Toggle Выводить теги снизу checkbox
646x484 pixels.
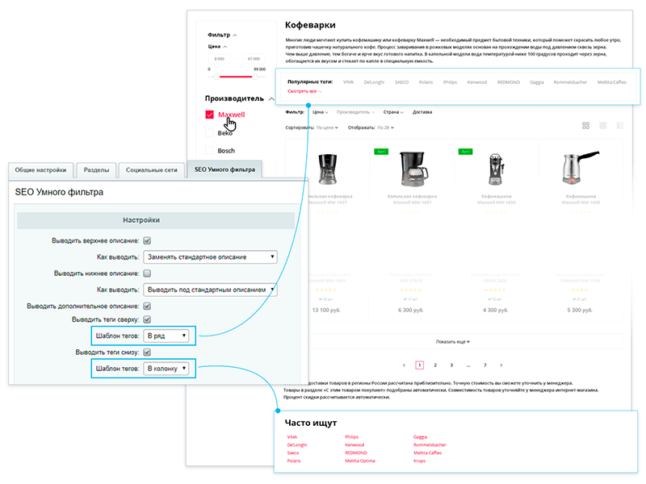(147, 352)
